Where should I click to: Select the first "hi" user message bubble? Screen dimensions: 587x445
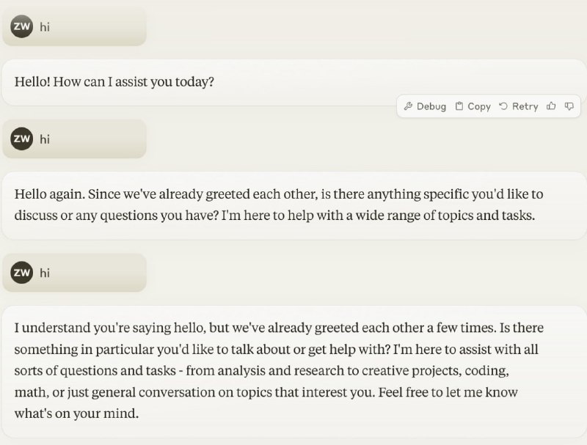[x=74, y=27]
